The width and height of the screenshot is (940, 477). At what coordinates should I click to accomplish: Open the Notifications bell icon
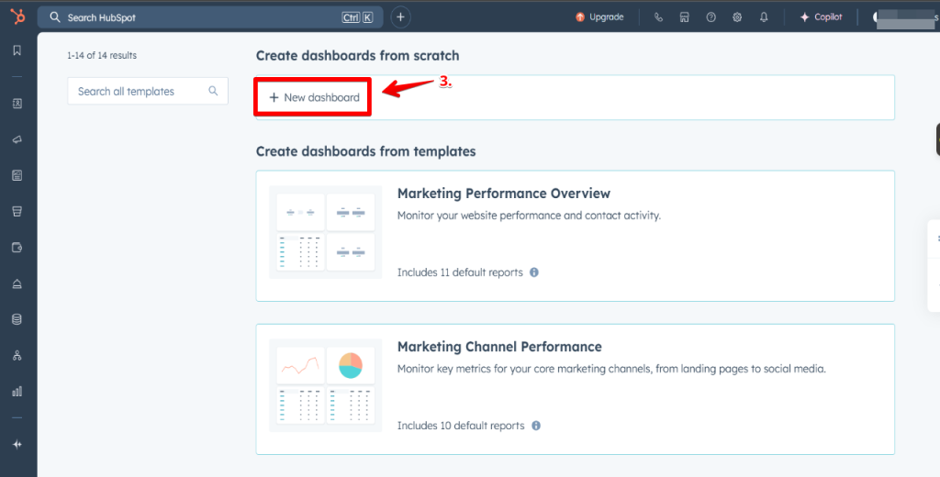pos(764,17)
